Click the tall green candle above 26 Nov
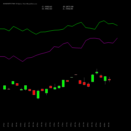Viewport: 131px width, 131px height. 92,78
